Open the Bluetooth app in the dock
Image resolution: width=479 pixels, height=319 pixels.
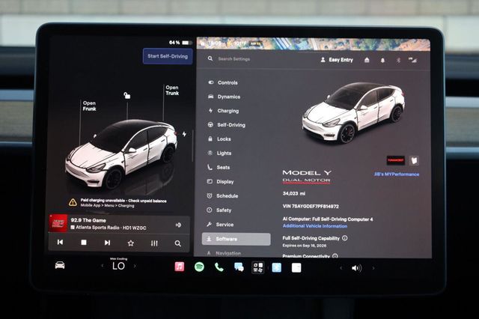(x=277, y=268)
